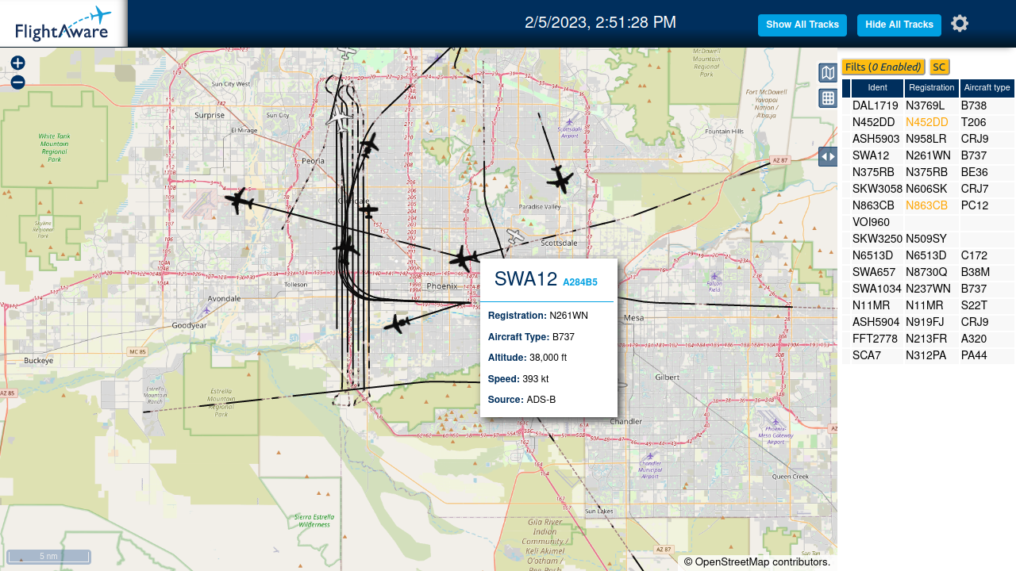
Task: Click the SWA12 title in the popup
Action: (x=526, y=279)
